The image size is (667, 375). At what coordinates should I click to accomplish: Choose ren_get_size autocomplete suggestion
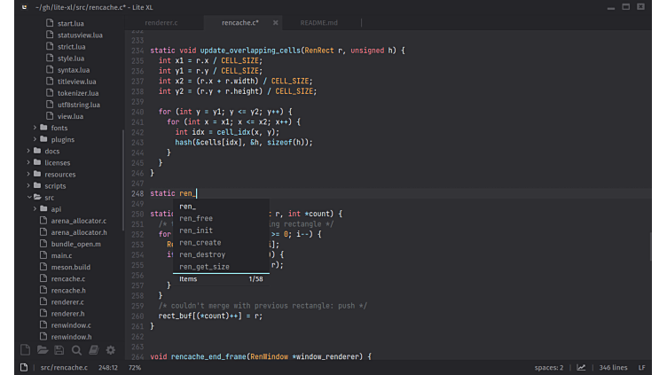click(204, 266)
